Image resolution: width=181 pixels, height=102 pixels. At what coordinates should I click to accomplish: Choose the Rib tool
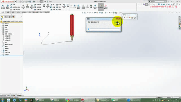coord(52,5)
